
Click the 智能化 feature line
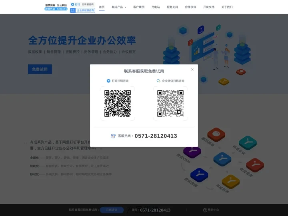click(x=70, y=166)
